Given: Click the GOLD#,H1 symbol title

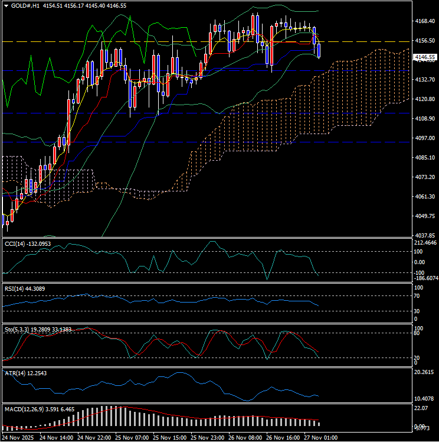Looking at the screenshot, I should (x=26, y=5).
